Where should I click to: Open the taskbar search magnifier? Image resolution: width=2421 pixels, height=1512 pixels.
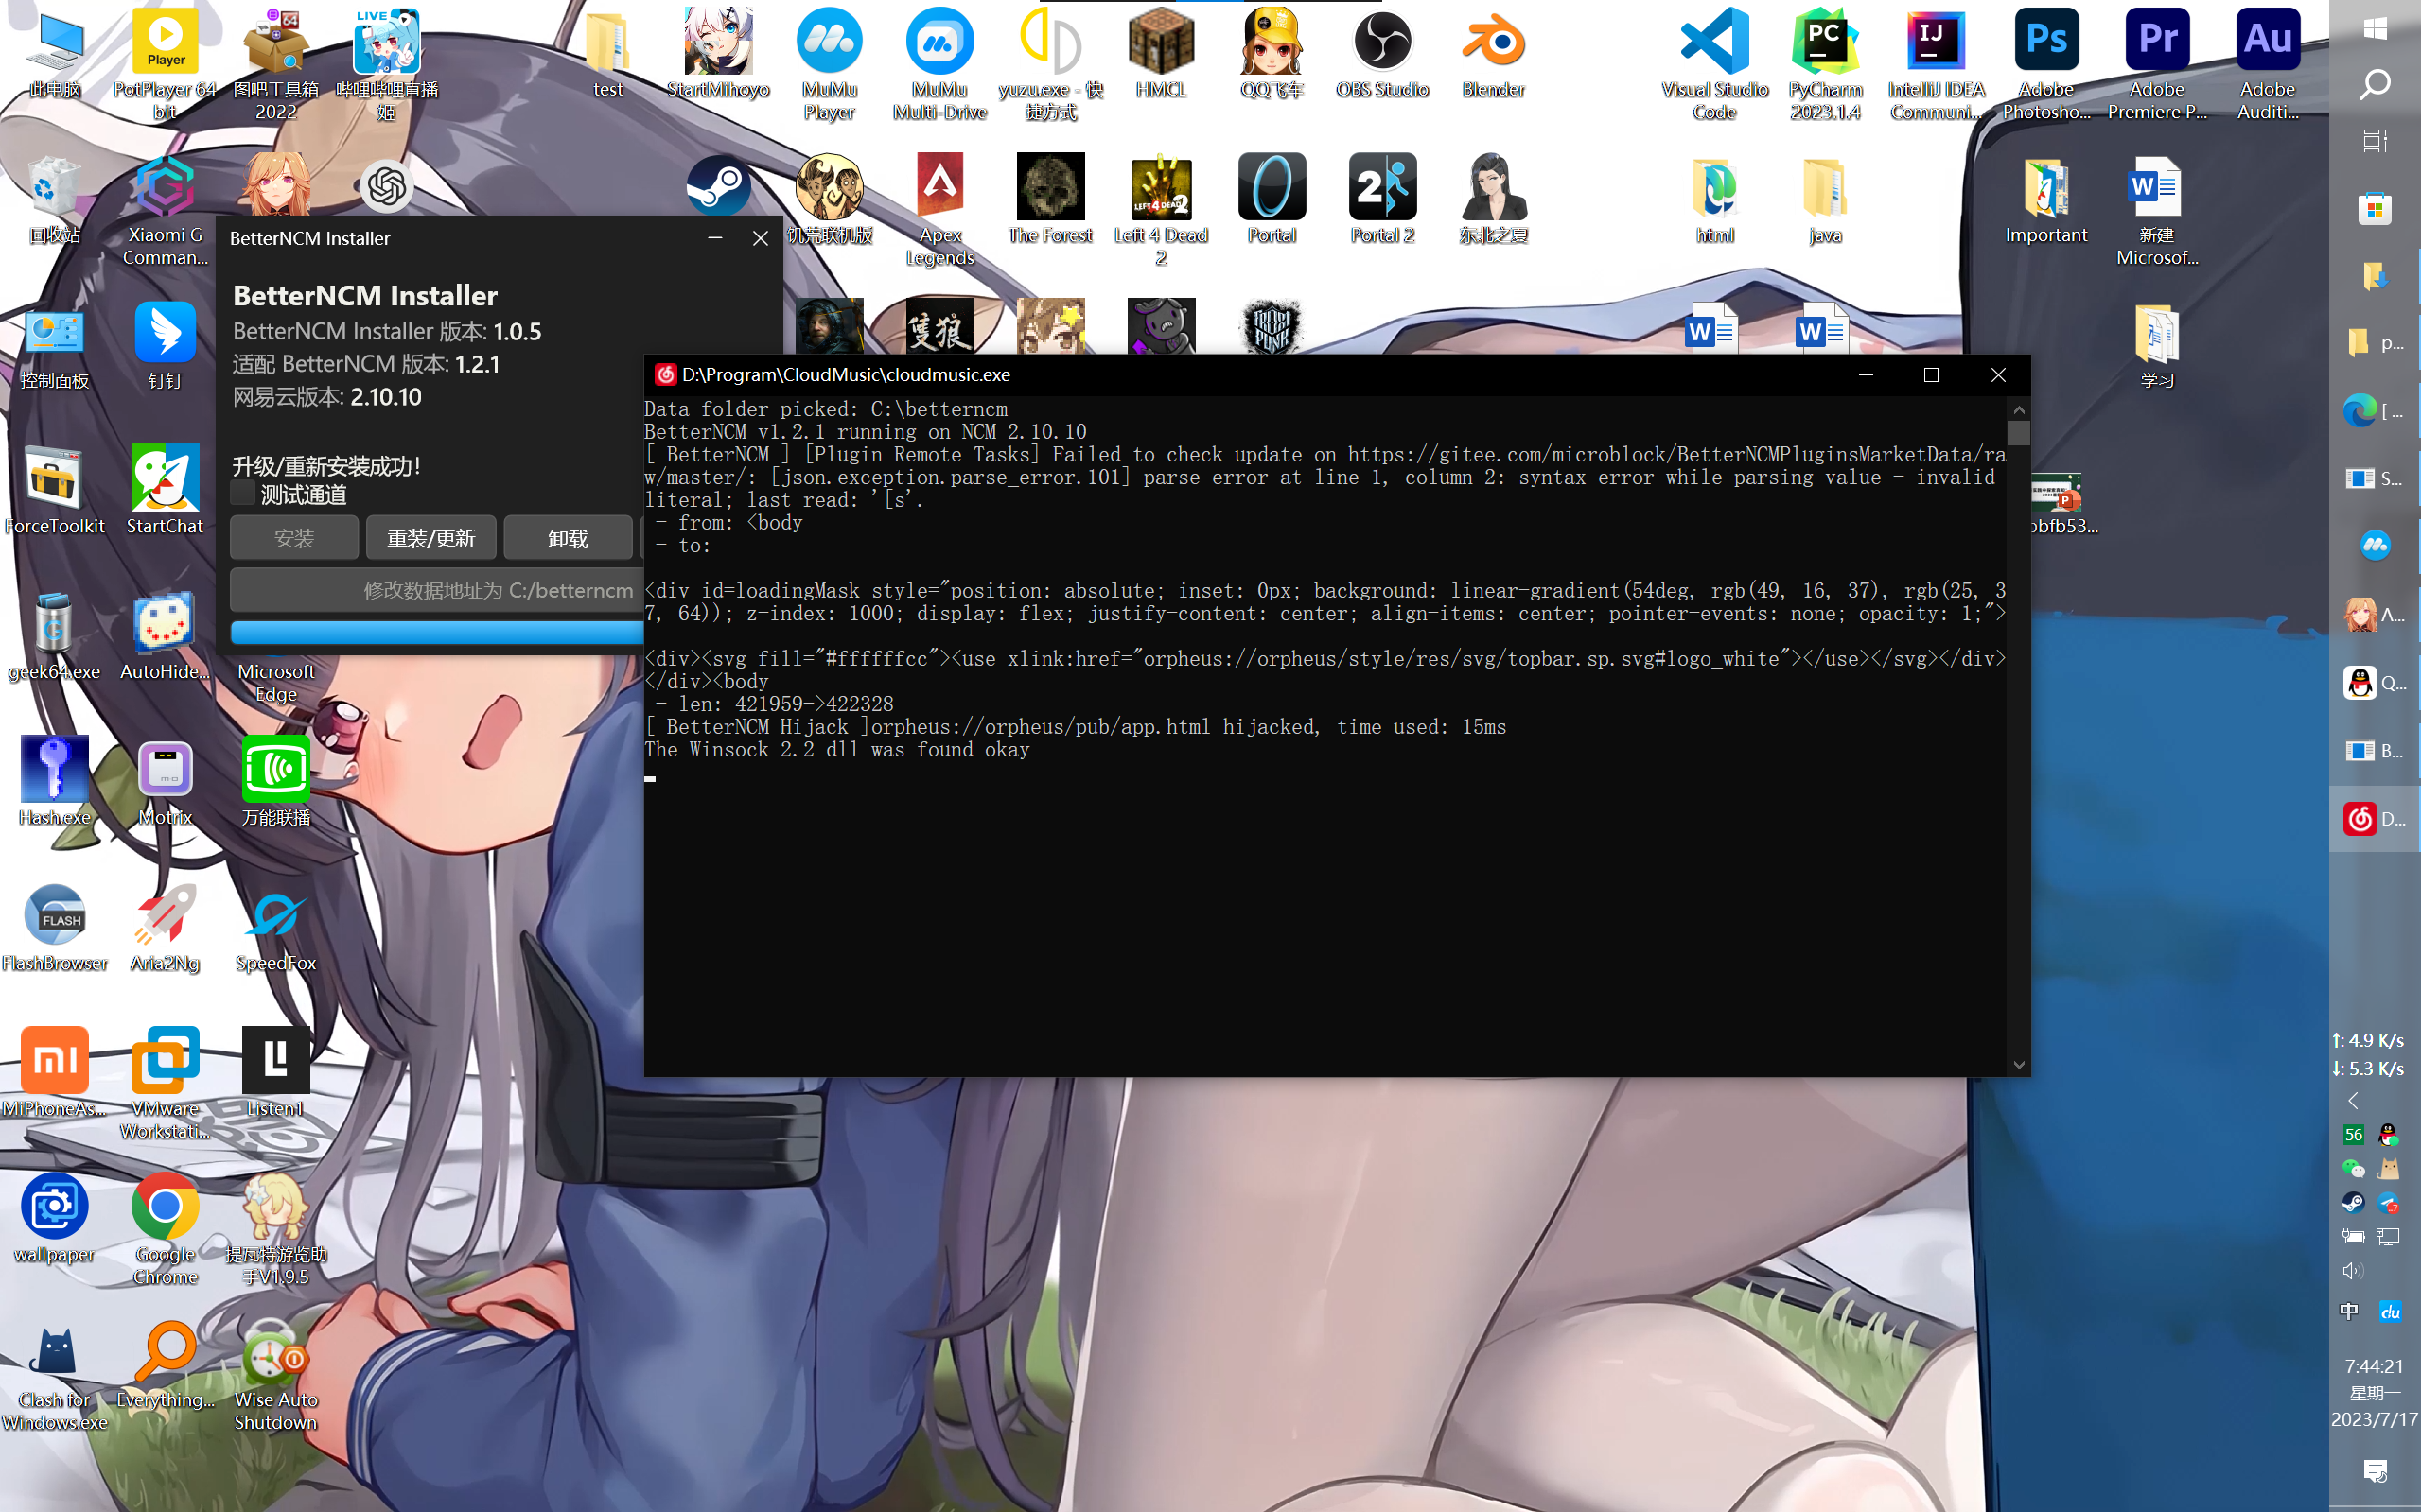[2375, 85]
